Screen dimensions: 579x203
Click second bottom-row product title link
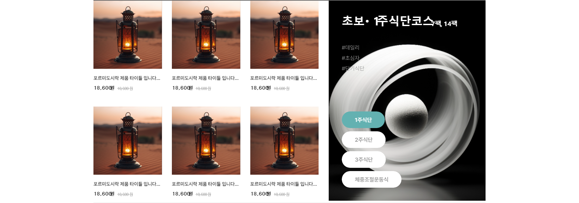pyautogui.click(x=205, y=184)
